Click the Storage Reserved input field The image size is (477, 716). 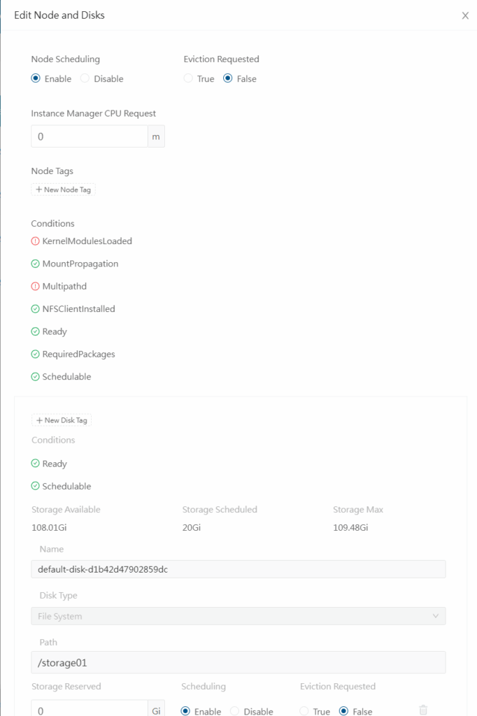pyautogui.click(x=89, y=710)
